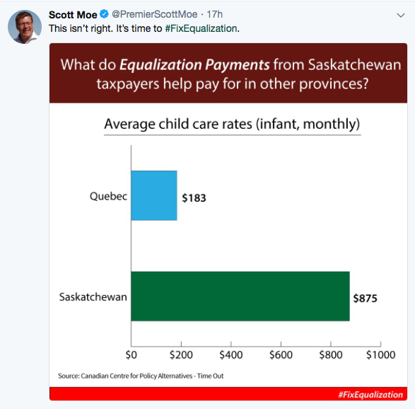The image size is (415, 409).
Task: Click the Quebec axis label
Action: tap(108, 196)
